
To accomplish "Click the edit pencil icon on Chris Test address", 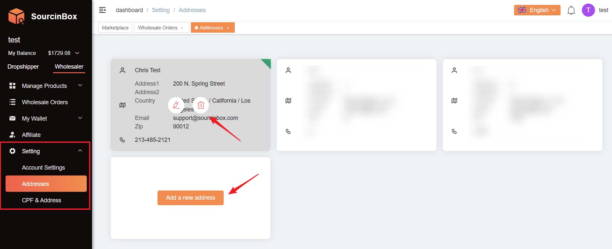I will (176, 105).
